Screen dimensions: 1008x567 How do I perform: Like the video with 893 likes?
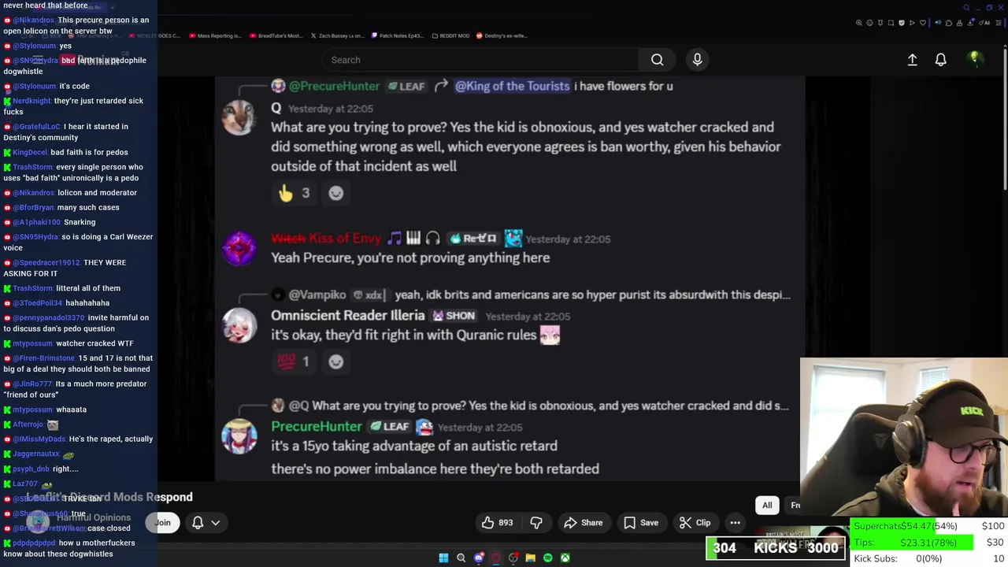497,523
